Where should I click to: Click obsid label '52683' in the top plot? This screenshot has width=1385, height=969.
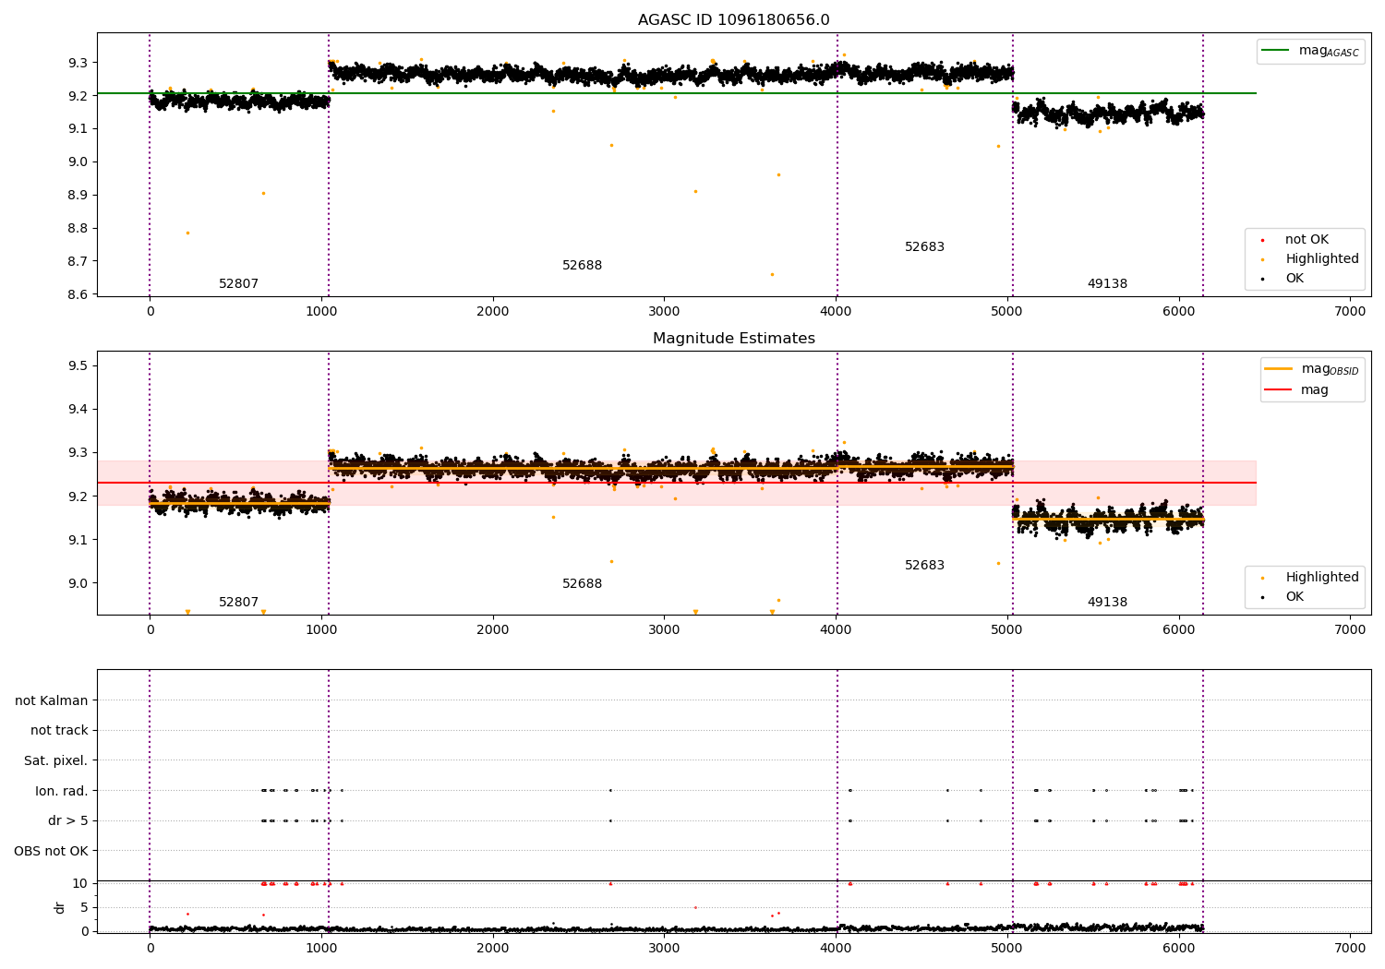click(924, 247)
